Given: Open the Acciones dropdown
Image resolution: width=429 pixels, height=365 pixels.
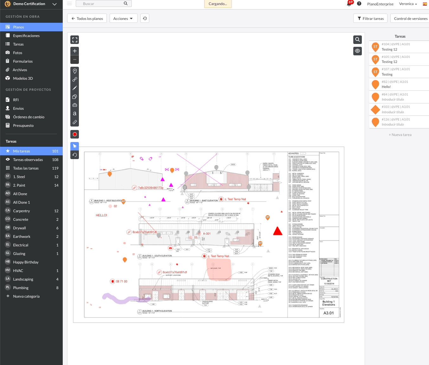Looking at the screenshot, I should [124, 18].
